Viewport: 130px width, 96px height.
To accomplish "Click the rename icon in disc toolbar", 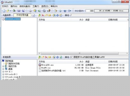I will coord(49,15).
